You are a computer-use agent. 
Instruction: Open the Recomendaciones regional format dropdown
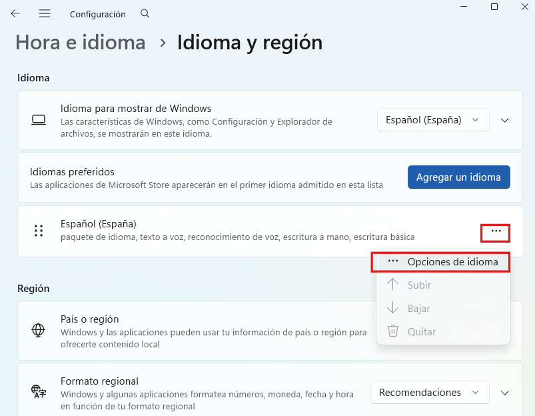pyautogui.click(x=429, y=393)
